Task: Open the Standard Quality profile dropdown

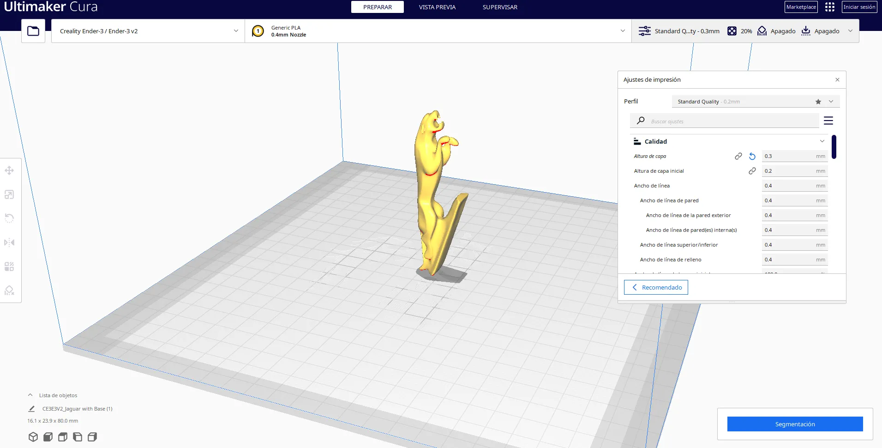Action: (831, 102)
